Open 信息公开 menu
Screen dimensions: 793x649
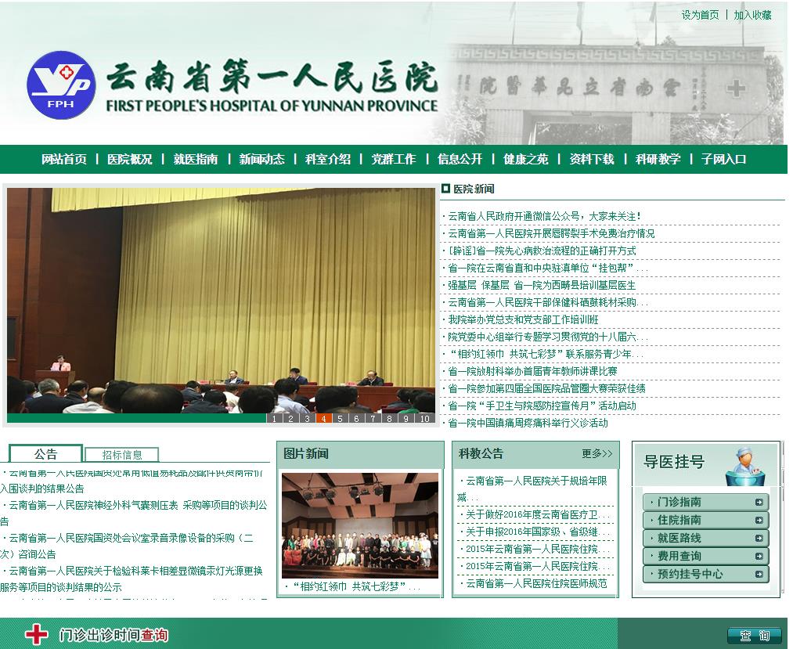coord(460,160)
